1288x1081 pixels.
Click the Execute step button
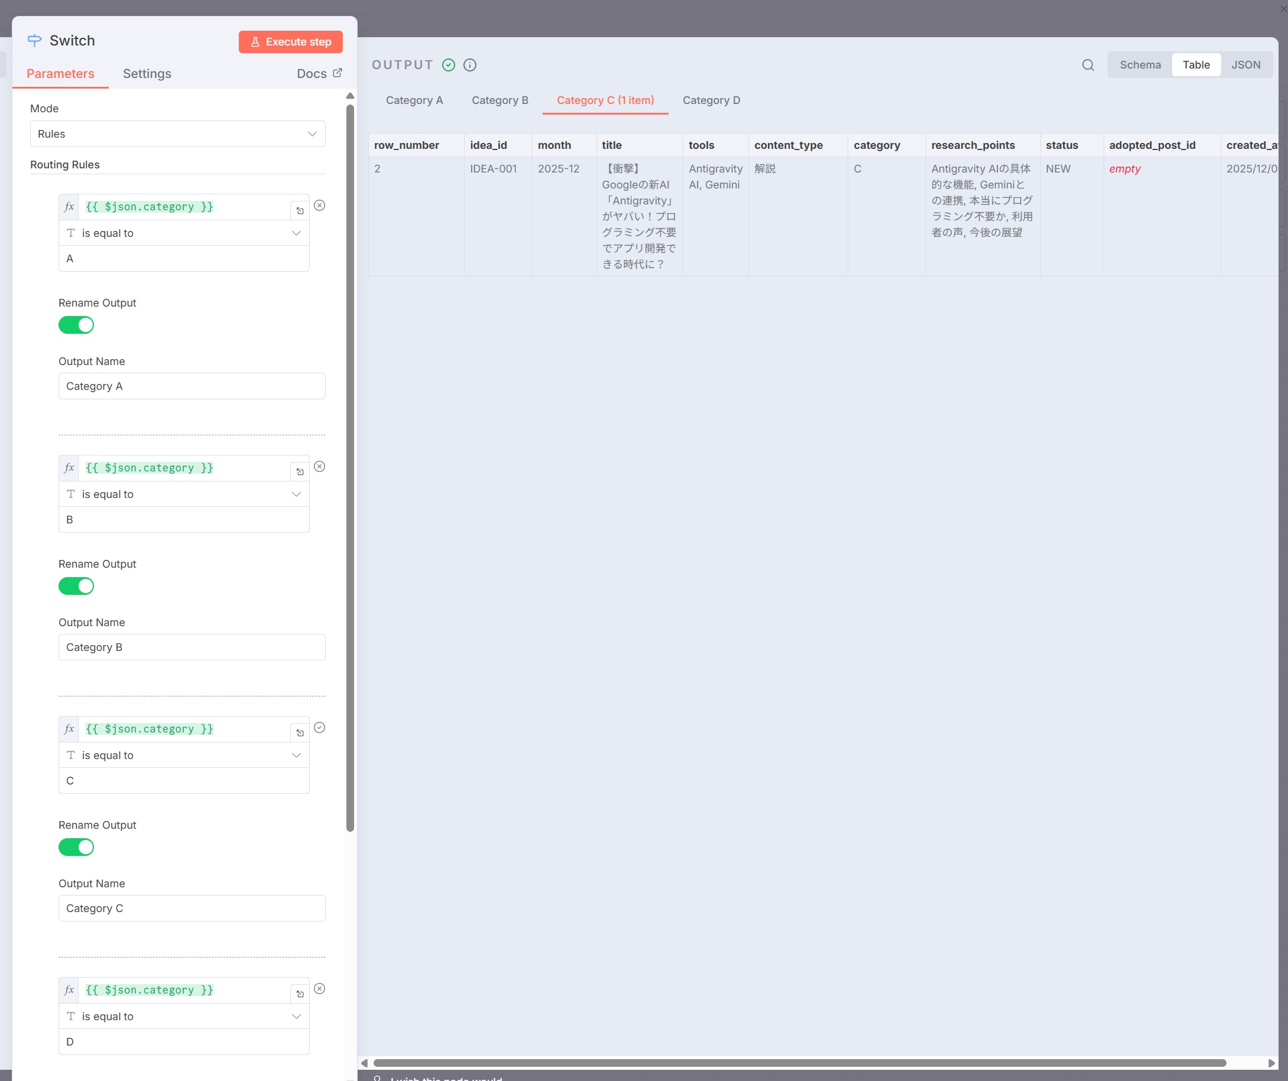click(290, 42)
